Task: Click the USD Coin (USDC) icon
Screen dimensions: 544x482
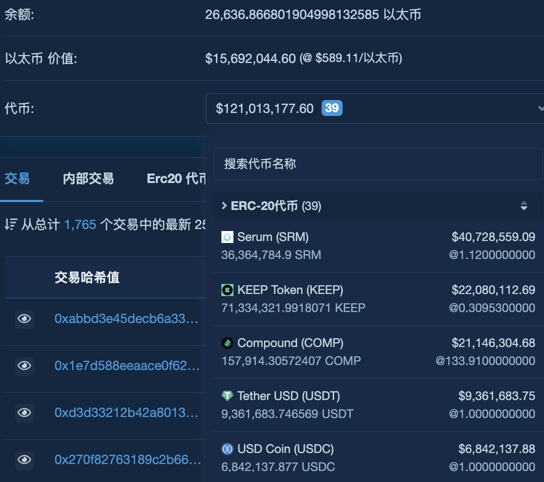Action: [x=228, y=448]
